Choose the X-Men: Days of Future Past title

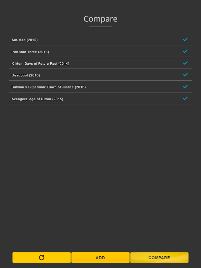click(x=40, y=64)
